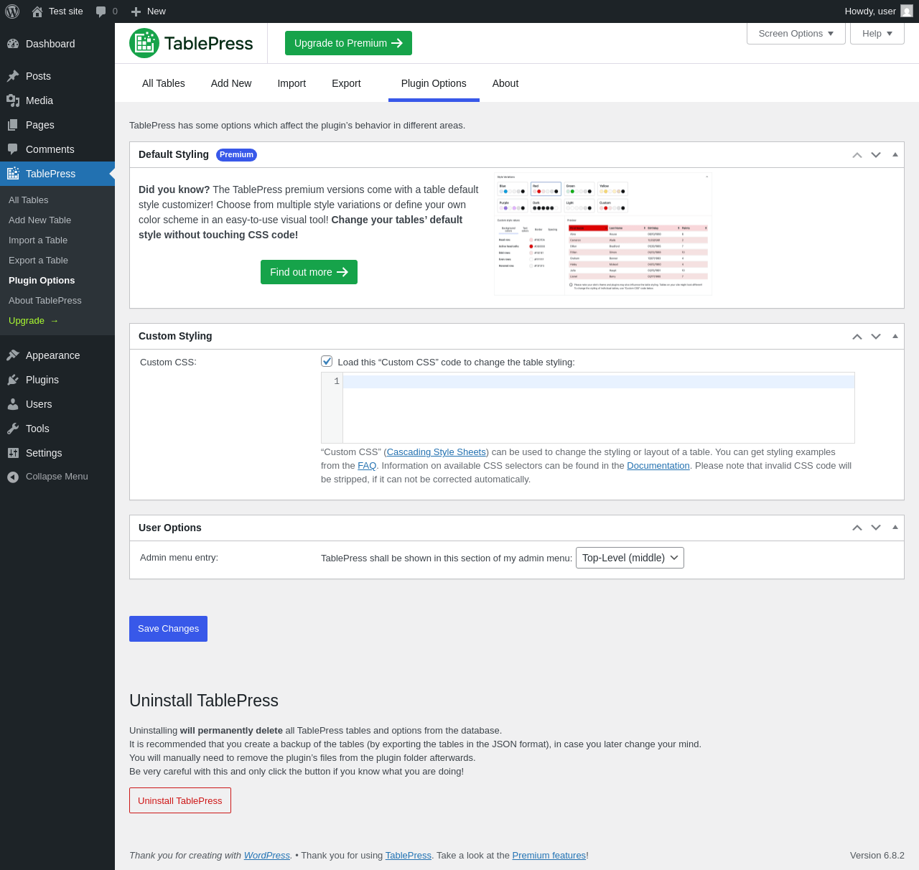
Task: Click line number 1 in the CSS editor gutter
Action: tap(337, 382)
